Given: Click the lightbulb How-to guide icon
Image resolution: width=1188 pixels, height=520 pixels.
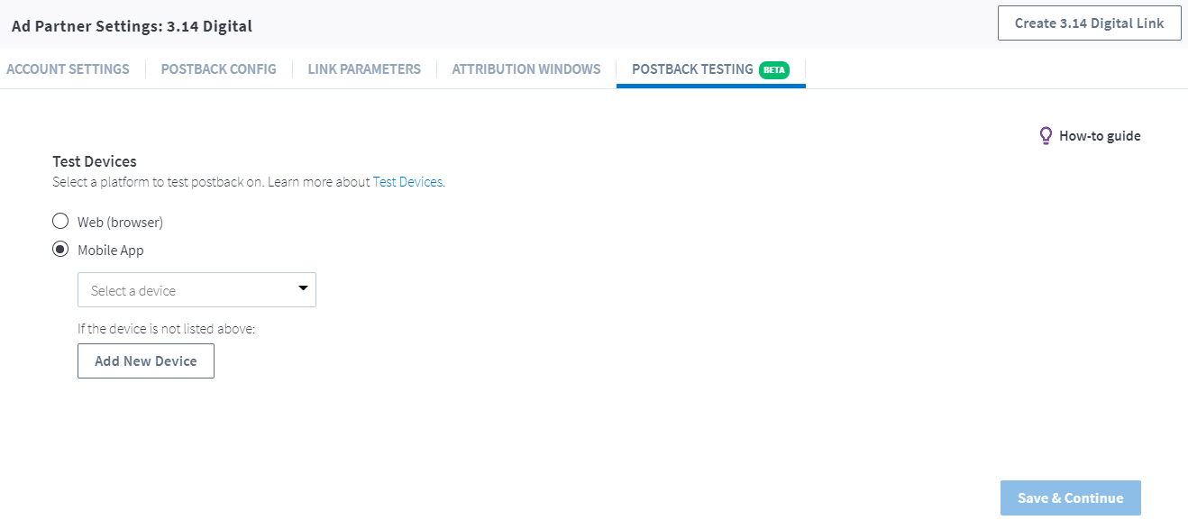Looking at the screenshot, I should (1046, 136).
